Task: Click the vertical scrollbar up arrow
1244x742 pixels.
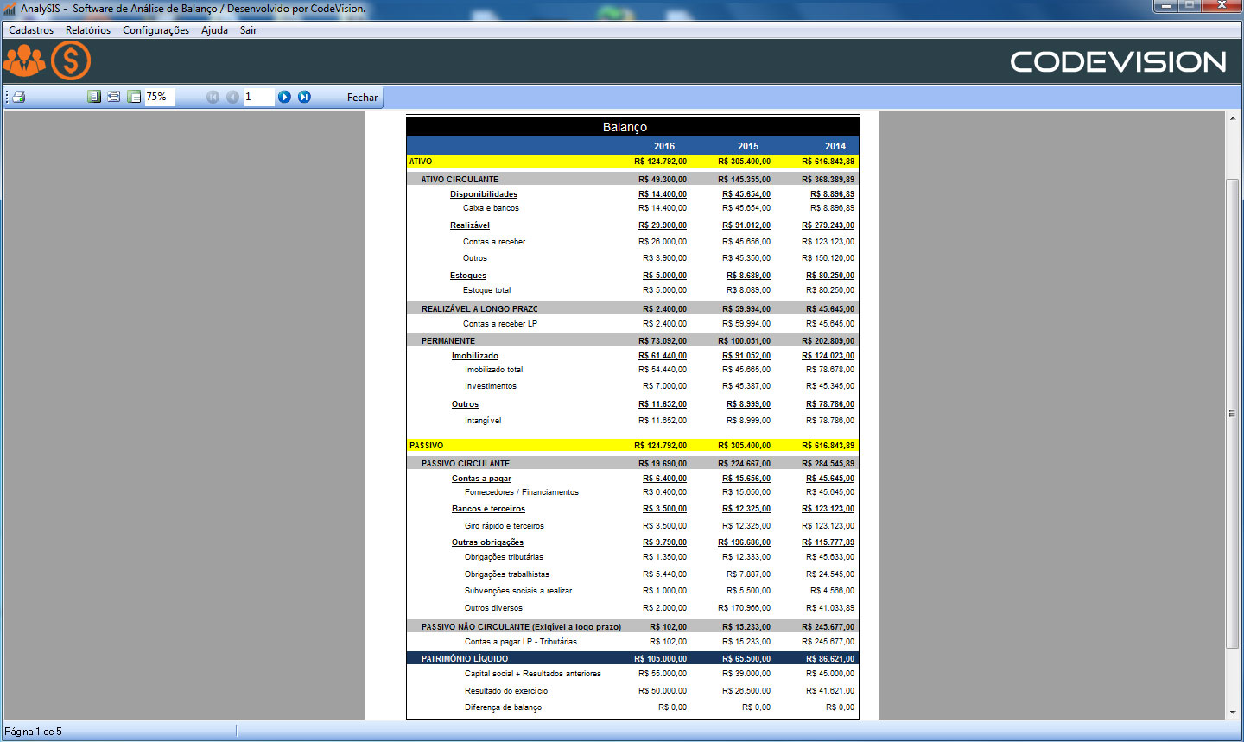Action: pyautogui.click(x=1232, y=118)
